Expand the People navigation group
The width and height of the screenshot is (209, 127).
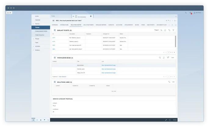click(x=33, y=39)
